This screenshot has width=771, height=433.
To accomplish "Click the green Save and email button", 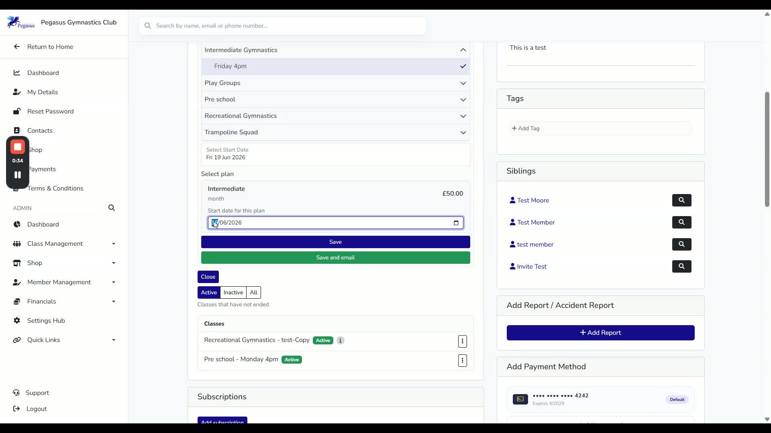I will tap(335, 257).
